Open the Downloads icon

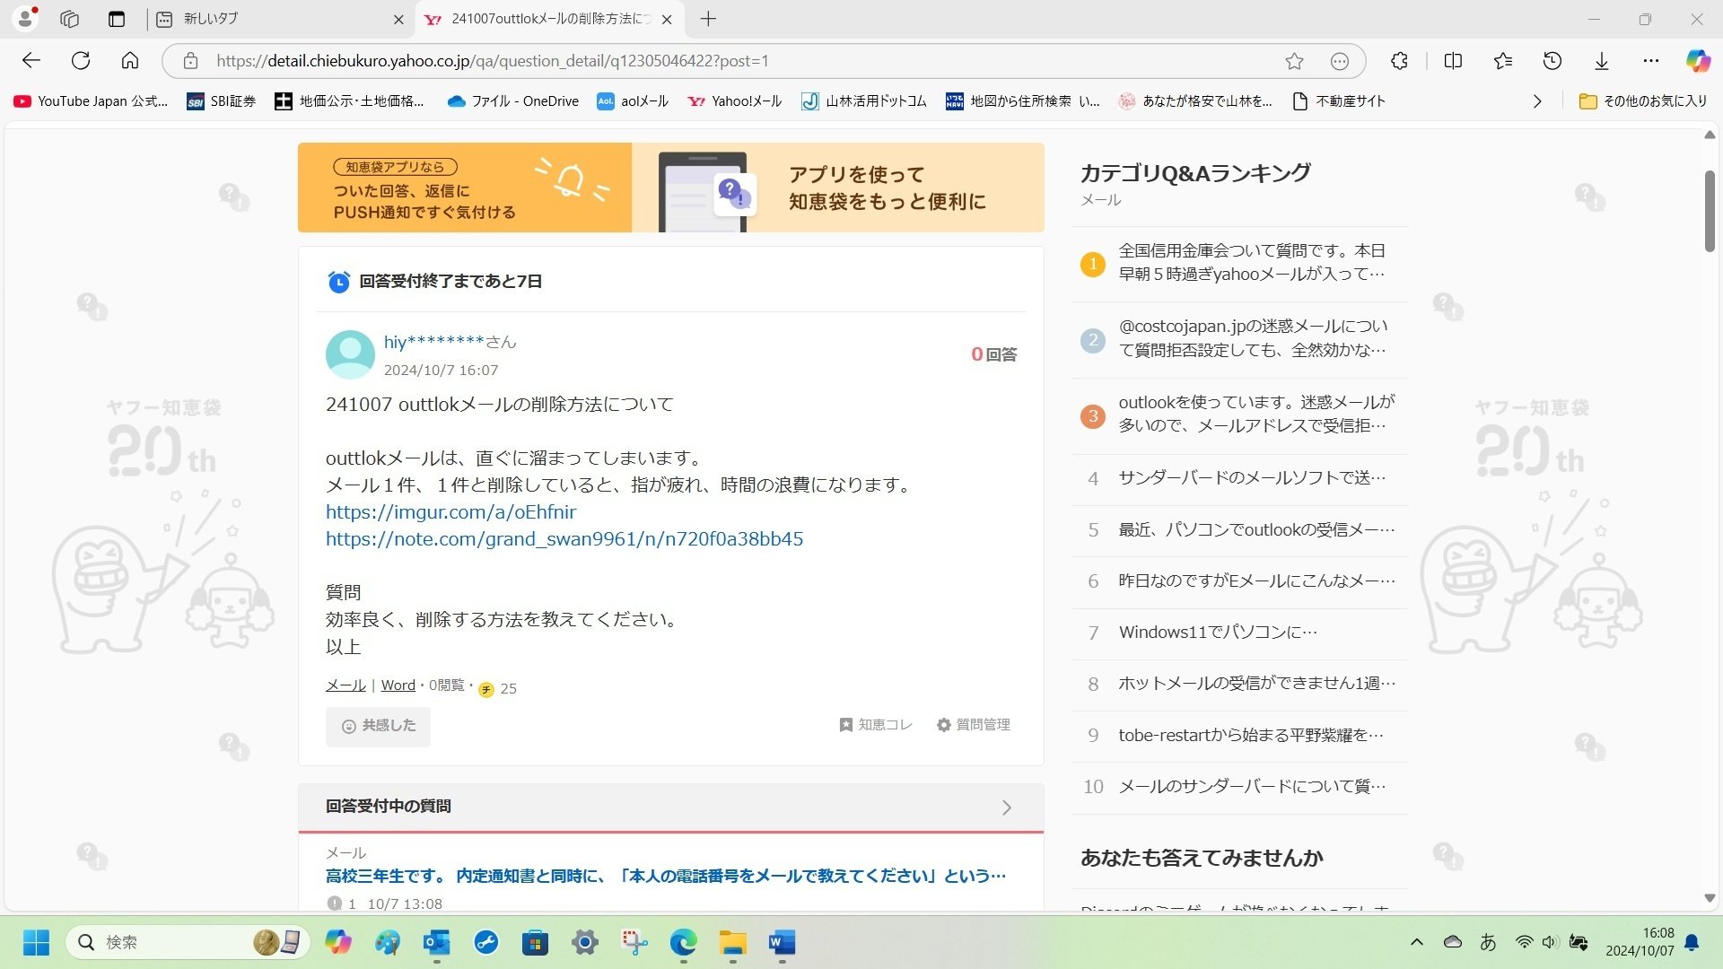(1601, 61)
